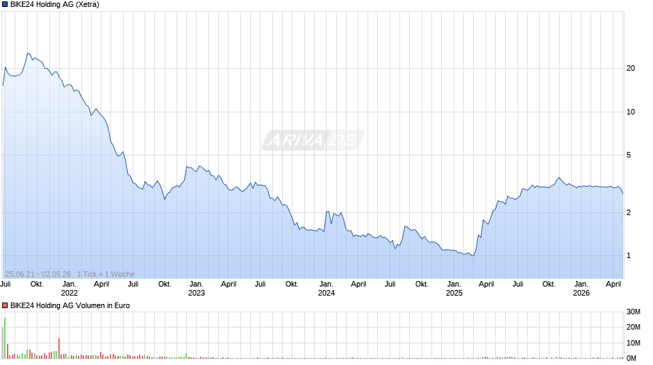Click the date range '25.06.21 - 02.05.26' text
This screenshot has height=365, width=653.
38,274
